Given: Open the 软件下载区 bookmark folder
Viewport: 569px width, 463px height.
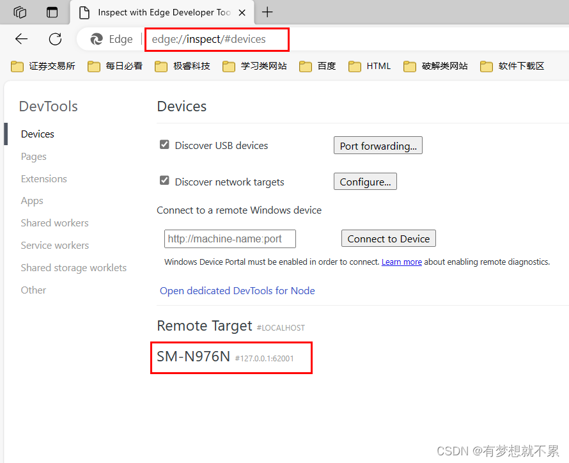Looking at the screenshot, I should pos(512,66).
